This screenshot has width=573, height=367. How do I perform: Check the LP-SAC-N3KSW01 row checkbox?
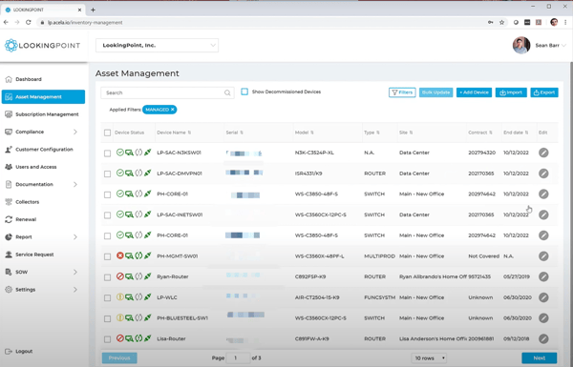point(107,153)
